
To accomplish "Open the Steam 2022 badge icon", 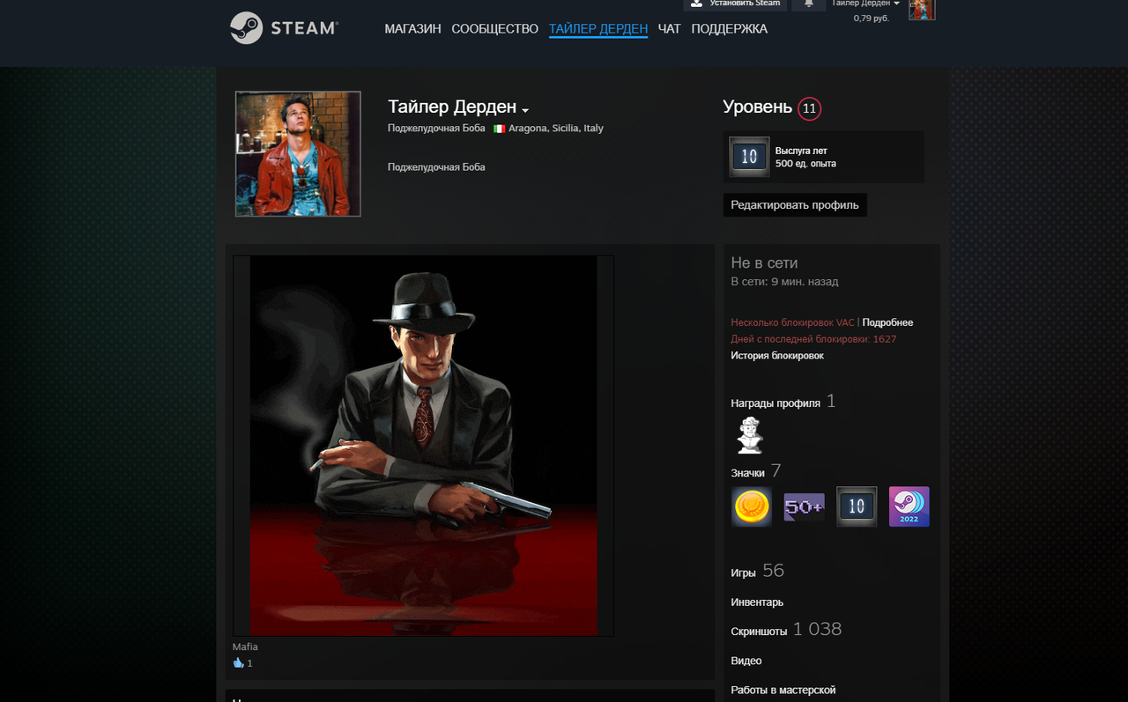I will (909, 506).
